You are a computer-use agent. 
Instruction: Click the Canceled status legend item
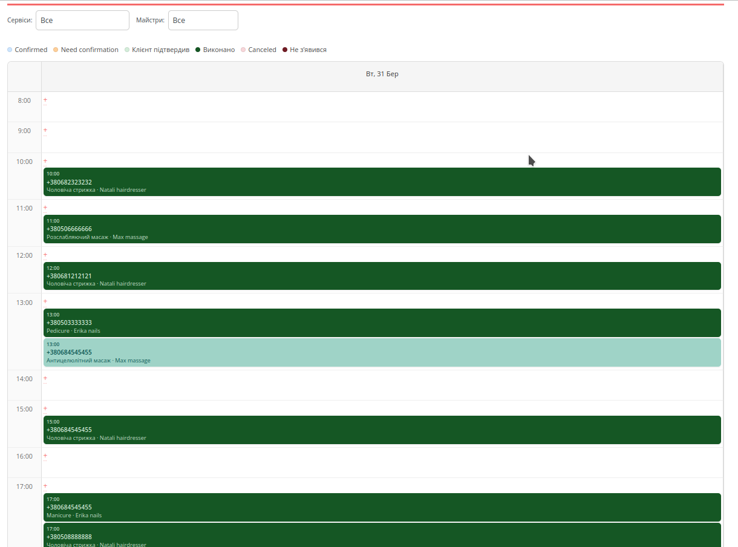(x=258, y=50)
